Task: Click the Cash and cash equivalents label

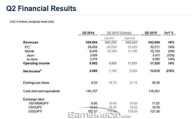Action: coord(41,91)
